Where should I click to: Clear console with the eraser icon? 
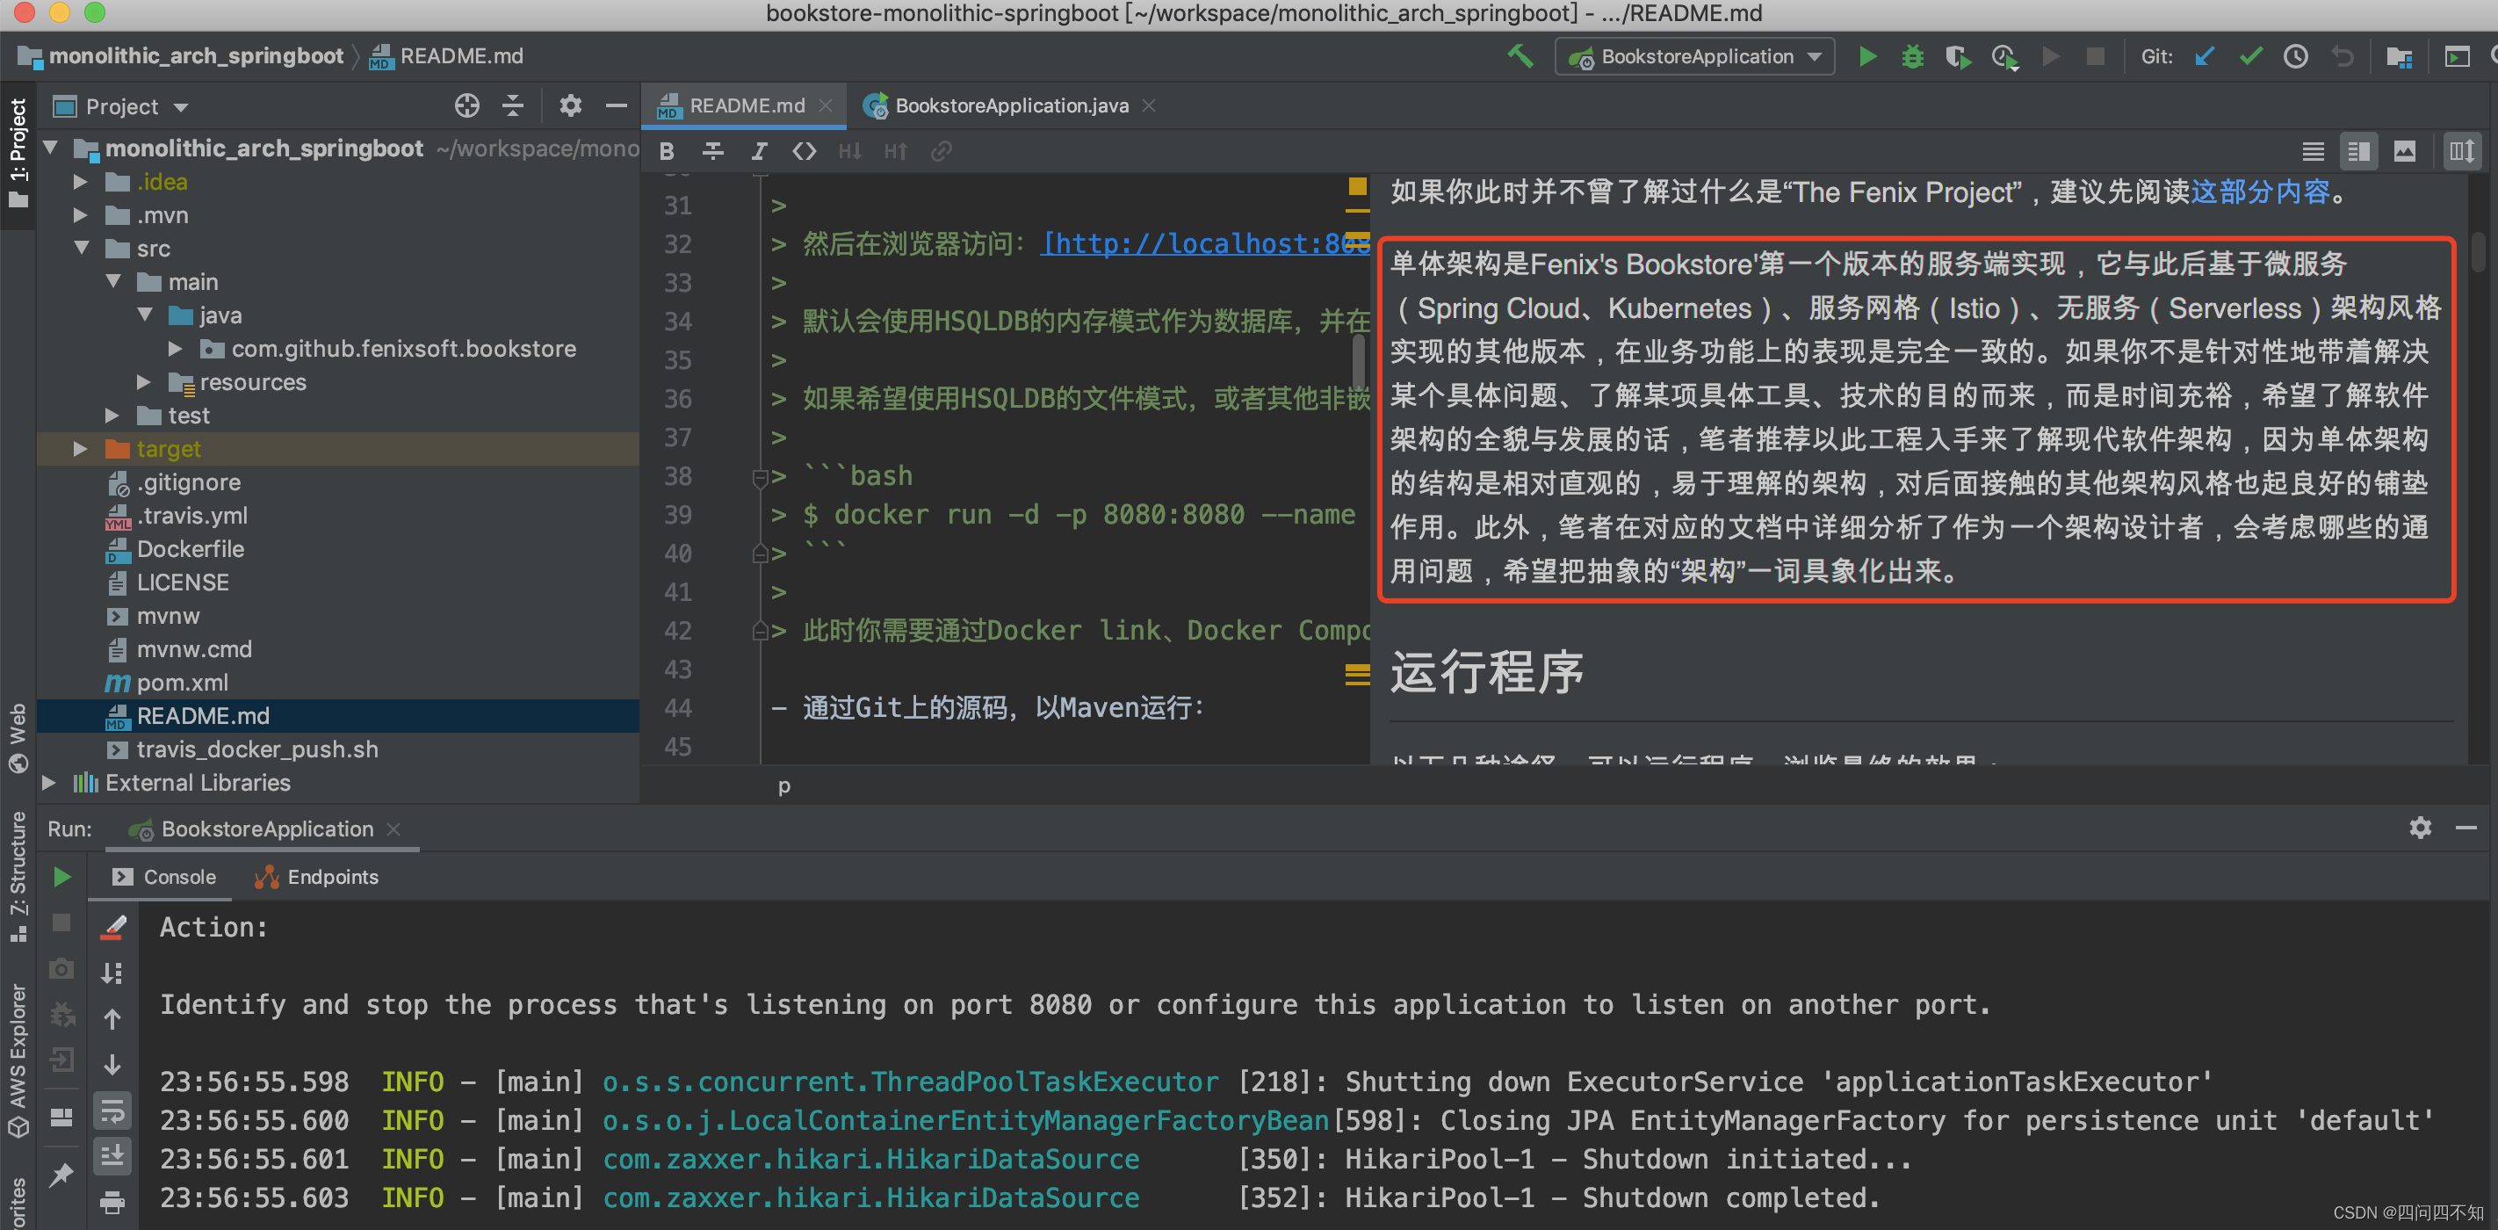tap(112, 928)
